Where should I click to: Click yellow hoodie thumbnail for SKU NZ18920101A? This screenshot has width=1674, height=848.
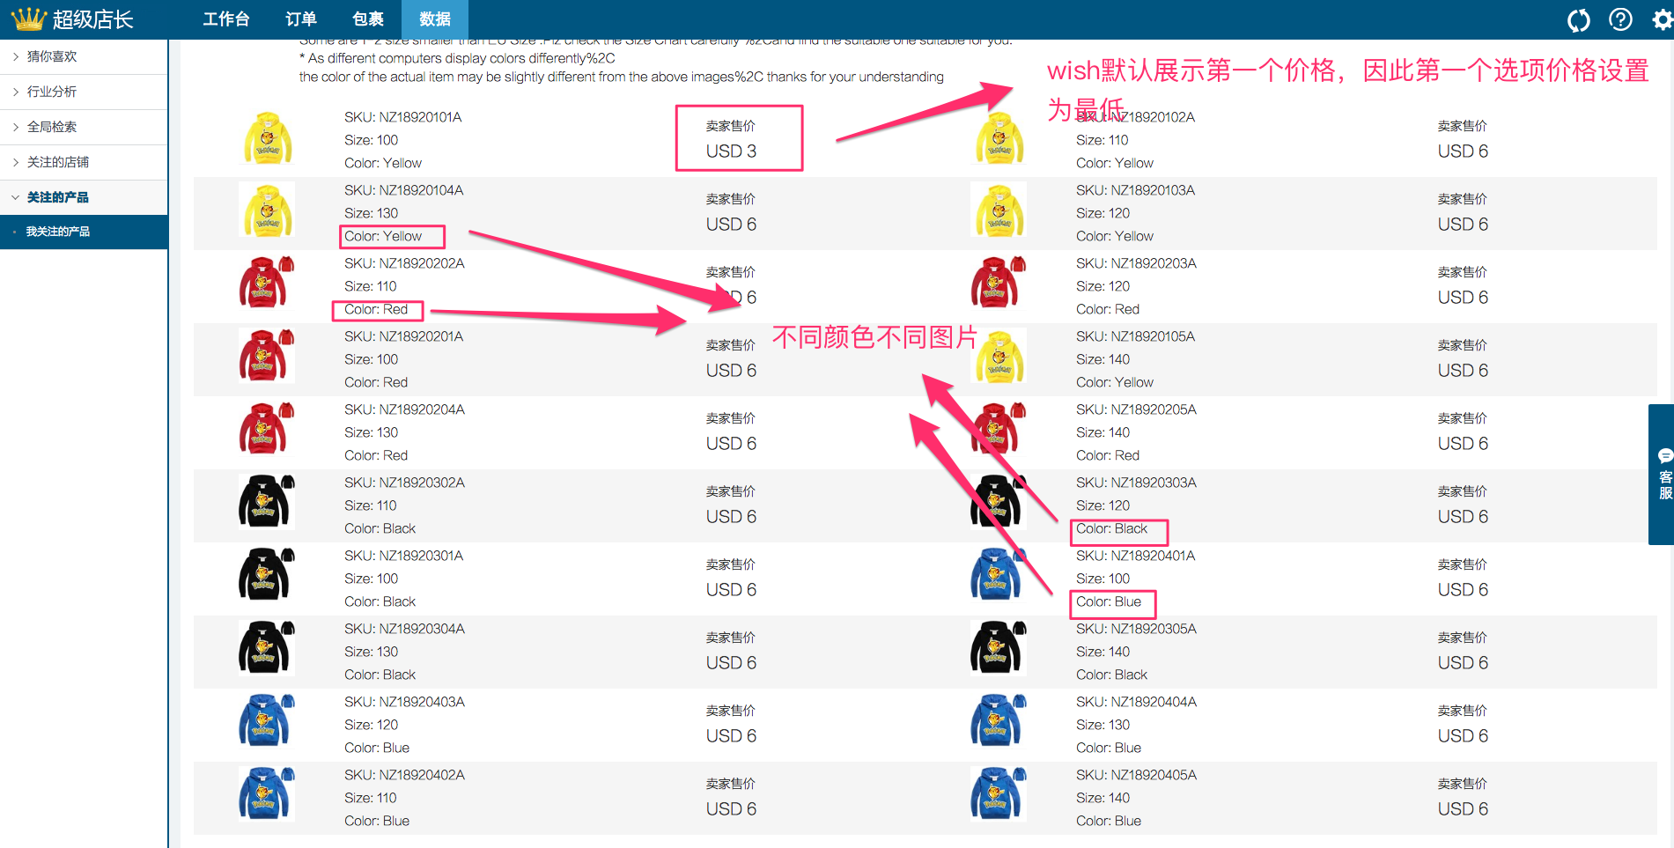point(267,138)
